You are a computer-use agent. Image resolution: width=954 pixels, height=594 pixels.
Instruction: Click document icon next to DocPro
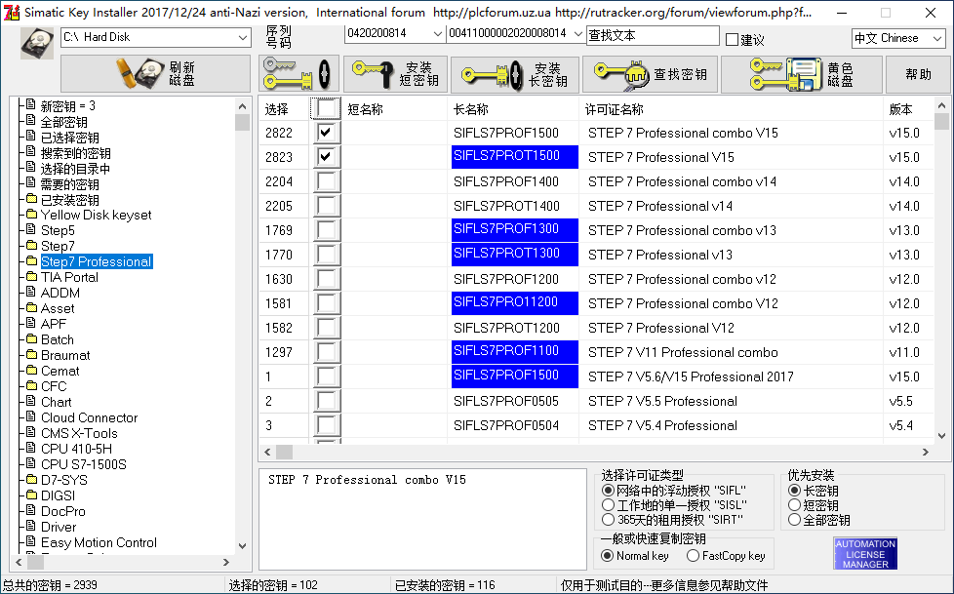(x=31, y=510)
